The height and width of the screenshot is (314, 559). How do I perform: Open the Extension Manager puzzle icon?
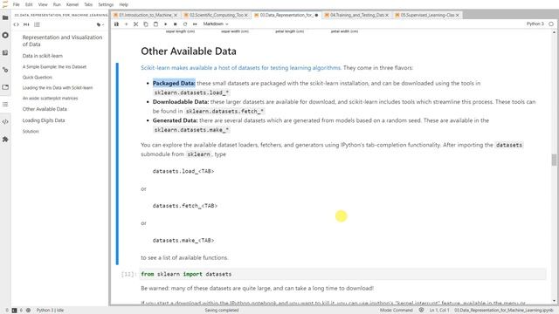pos(5,140)
